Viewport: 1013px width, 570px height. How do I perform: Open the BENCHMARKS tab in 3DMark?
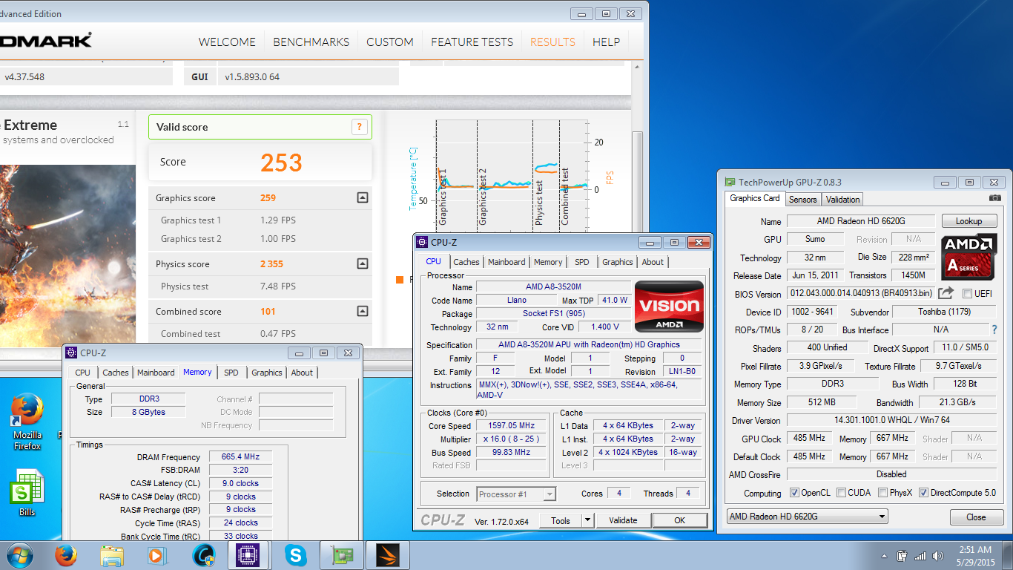coord(311,42)
